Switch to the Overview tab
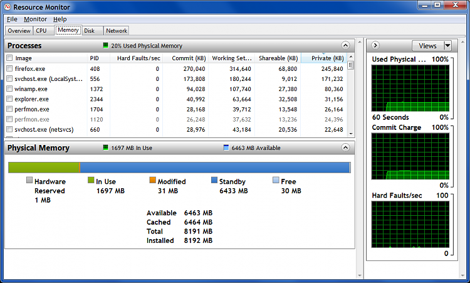The height and width of the screenshot is (283, 470). pyautogui.click(x=19, y=31)
